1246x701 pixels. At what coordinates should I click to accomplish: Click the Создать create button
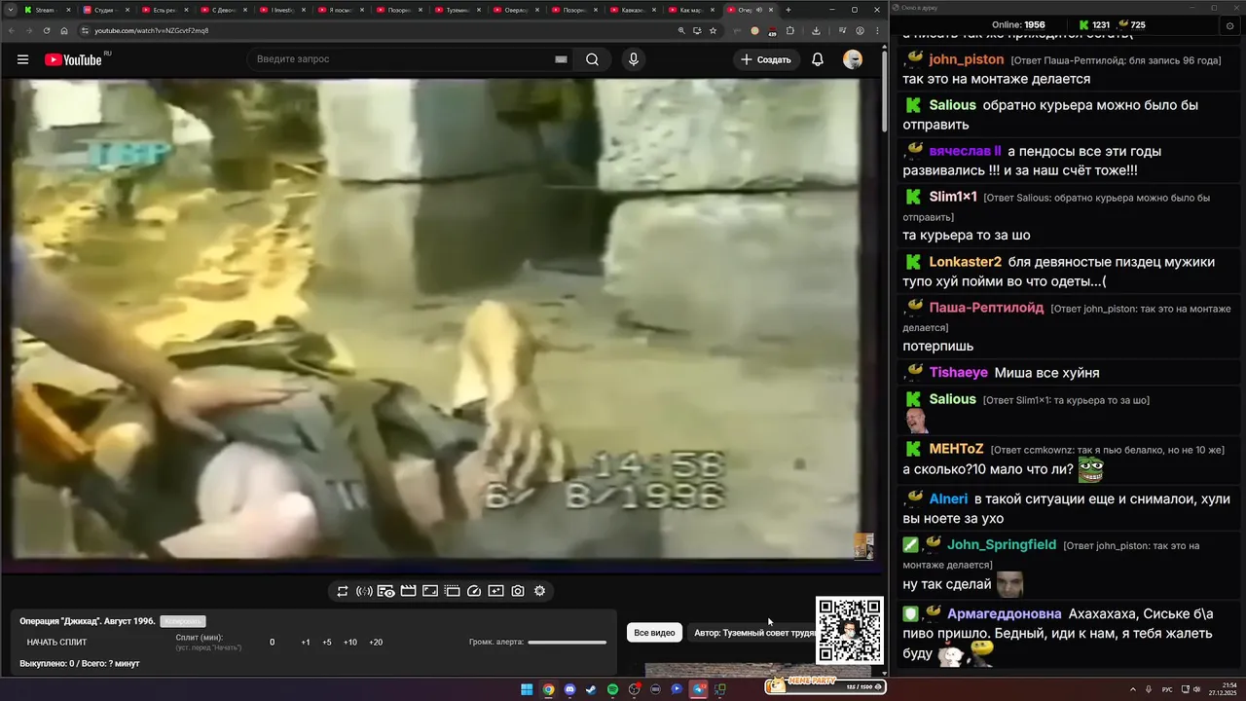(x=766, y=59)
